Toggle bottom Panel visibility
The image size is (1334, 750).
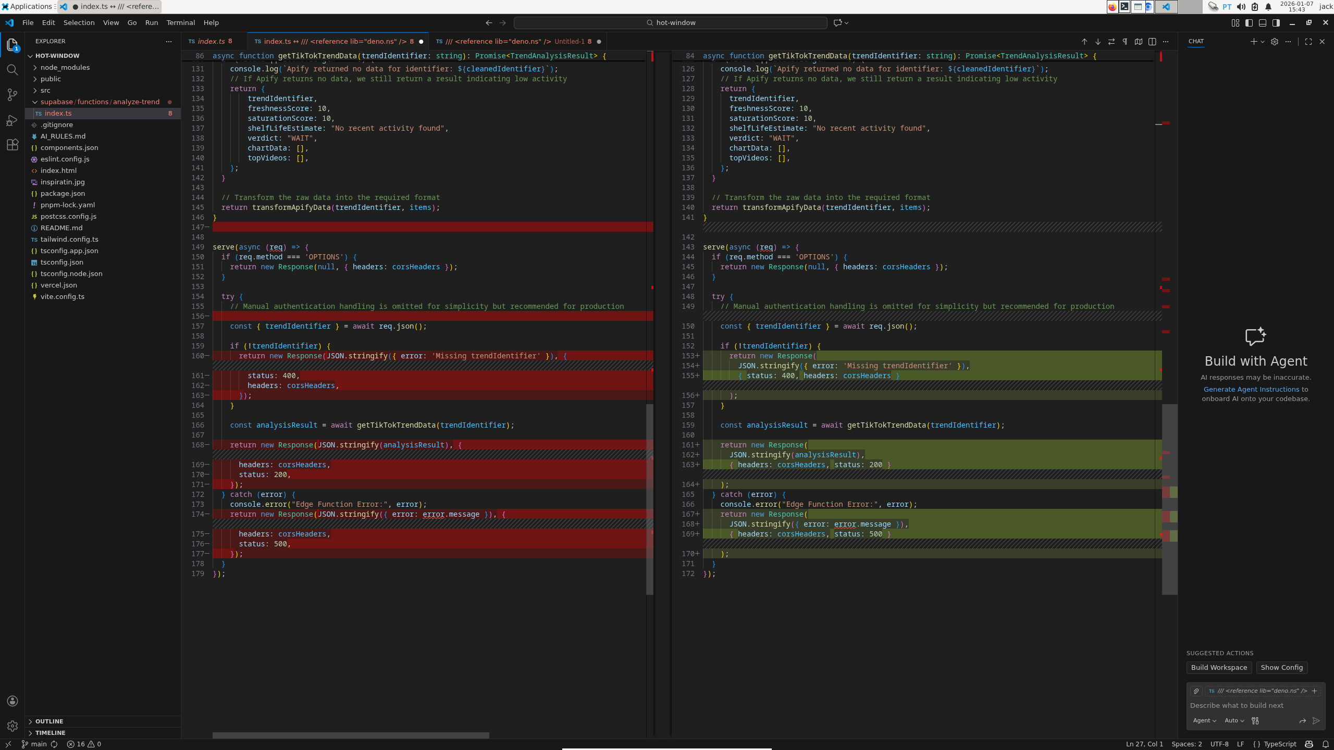click(x=1263, y=23)
